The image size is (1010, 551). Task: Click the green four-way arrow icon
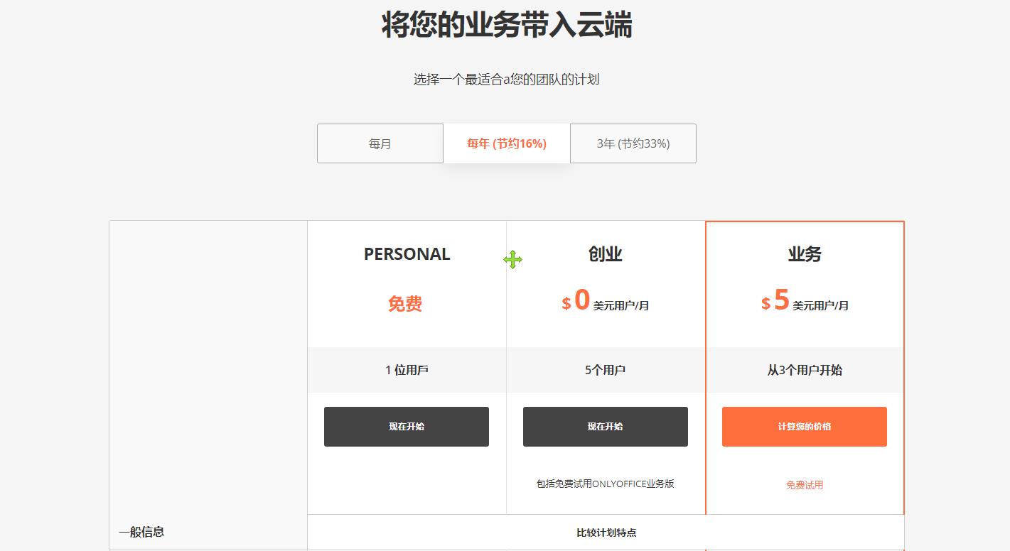(513, 260)
